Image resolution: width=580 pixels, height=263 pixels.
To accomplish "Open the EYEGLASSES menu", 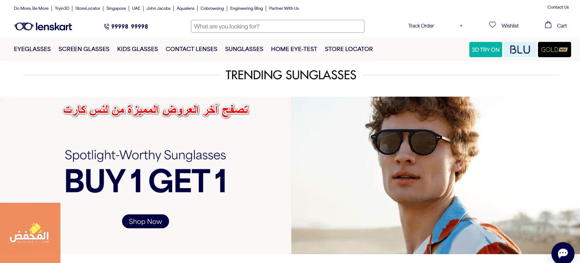I will (x=32, y=49).
